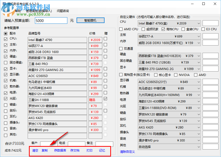Screen dimensions: 221x157
Task: Enable the 双通道 checkbox
Action: [121, 48]
